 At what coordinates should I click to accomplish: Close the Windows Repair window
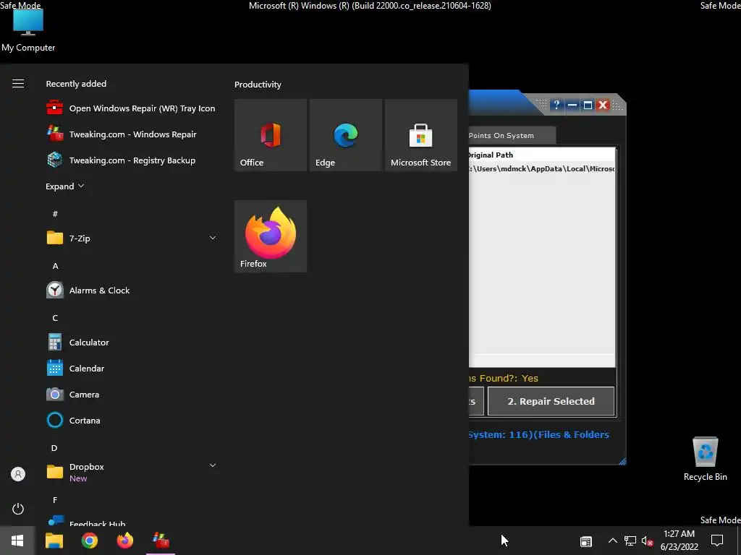click(x=603, y=105)
